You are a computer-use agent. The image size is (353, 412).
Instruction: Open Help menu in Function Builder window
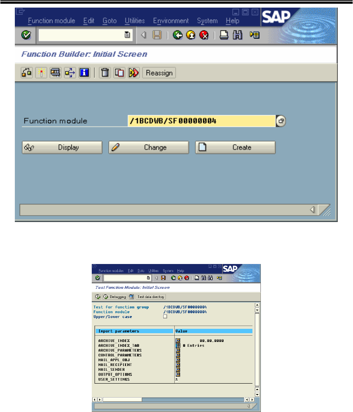(232, 21)
